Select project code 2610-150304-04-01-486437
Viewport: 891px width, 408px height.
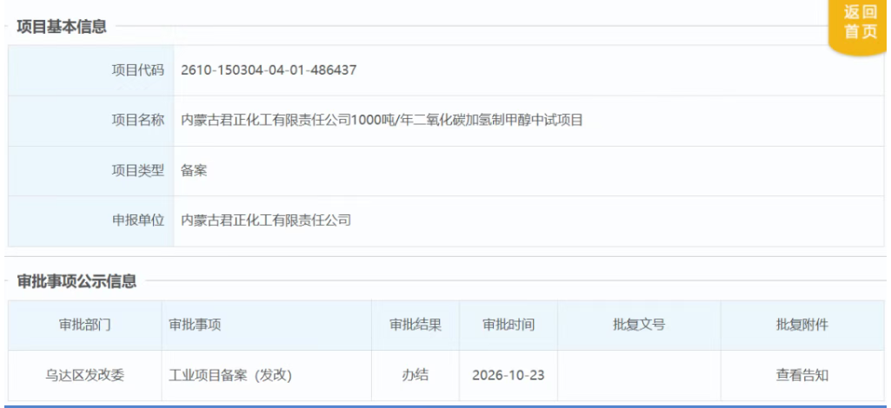click(x=269, y=70)
